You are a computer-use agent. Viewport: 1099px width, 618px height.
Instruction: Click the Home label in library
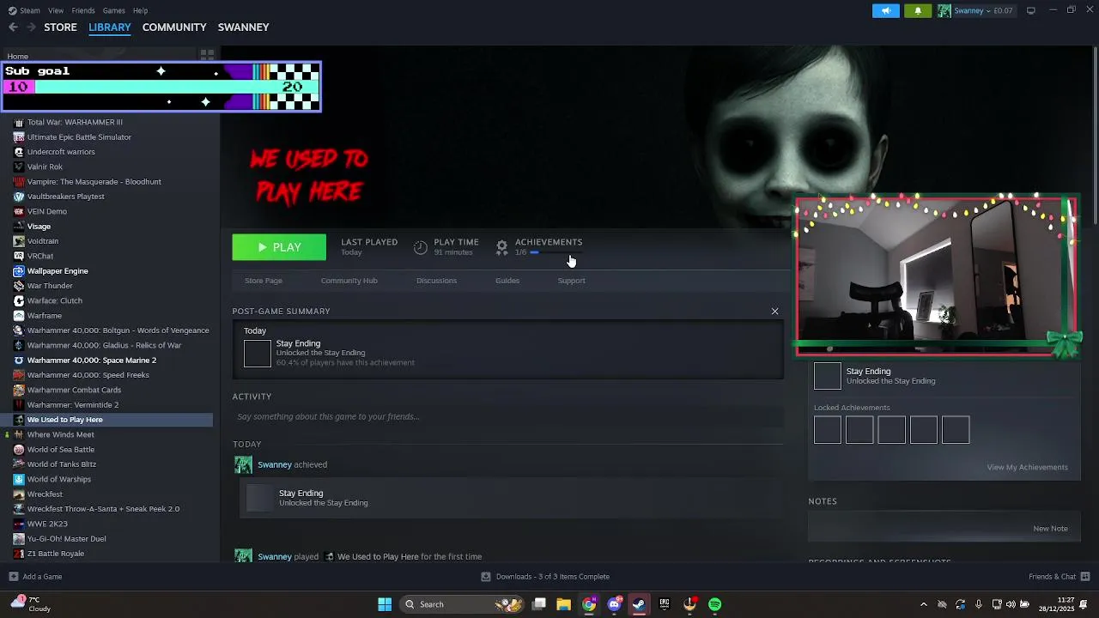click(x=18, y=57)
